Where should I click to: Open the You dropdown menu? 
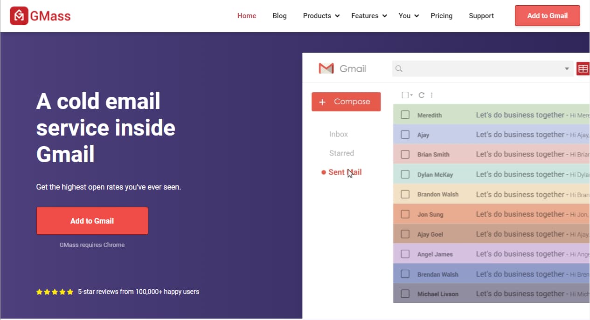pos(409,16)
